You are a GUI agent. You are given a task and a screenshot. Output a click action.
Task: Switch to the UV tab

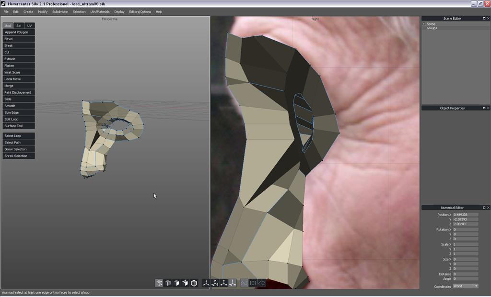click(30, 26)
